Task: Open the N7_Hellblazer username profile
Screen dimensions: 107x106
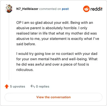Action: click(27, 9)
